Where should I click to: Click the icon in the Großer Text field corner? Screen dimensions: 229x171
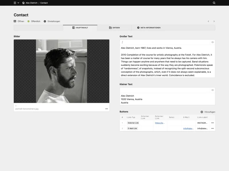(212, 42)
